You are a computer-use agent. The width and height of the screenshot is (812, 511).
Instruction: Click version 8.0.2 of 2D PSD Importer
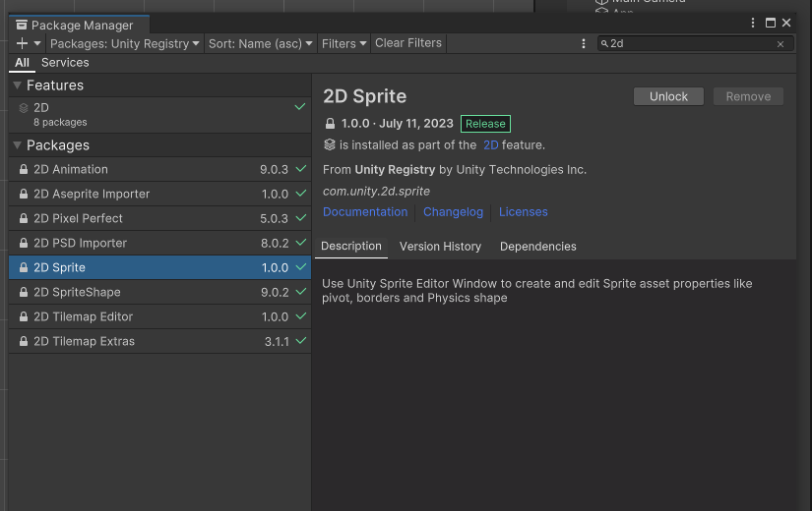[275, 243]
